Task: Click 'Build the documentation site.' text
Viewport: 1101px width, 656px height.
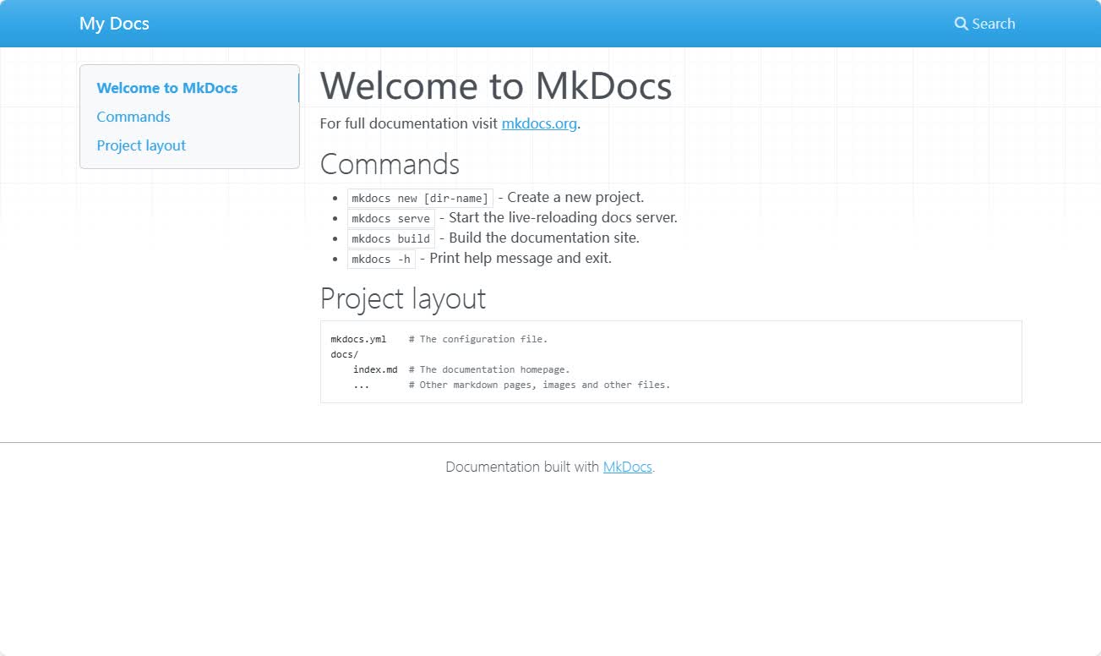Action: coord(544,238)
